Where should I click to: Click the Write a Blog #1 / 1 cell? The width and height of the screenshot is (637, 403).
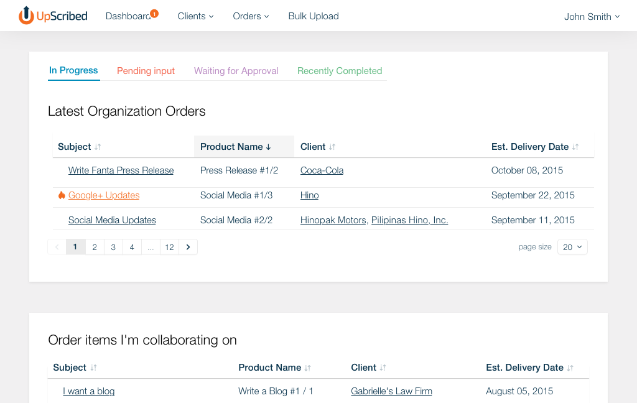point(276,391)
